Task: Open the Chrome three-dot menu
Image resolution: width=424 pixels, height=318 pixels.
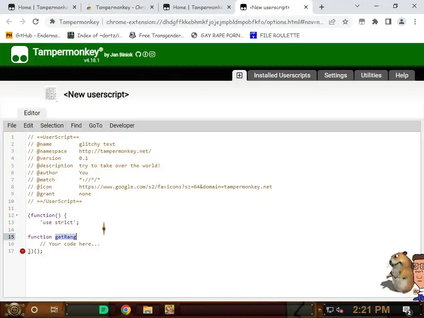Action: pyautogui.click(x=415, y=22)
